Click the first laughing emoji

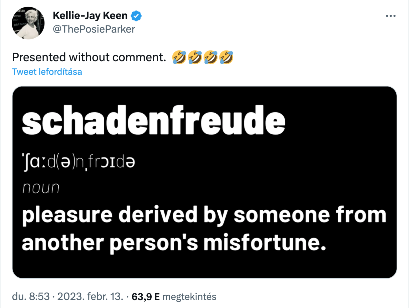pos(179,57)
